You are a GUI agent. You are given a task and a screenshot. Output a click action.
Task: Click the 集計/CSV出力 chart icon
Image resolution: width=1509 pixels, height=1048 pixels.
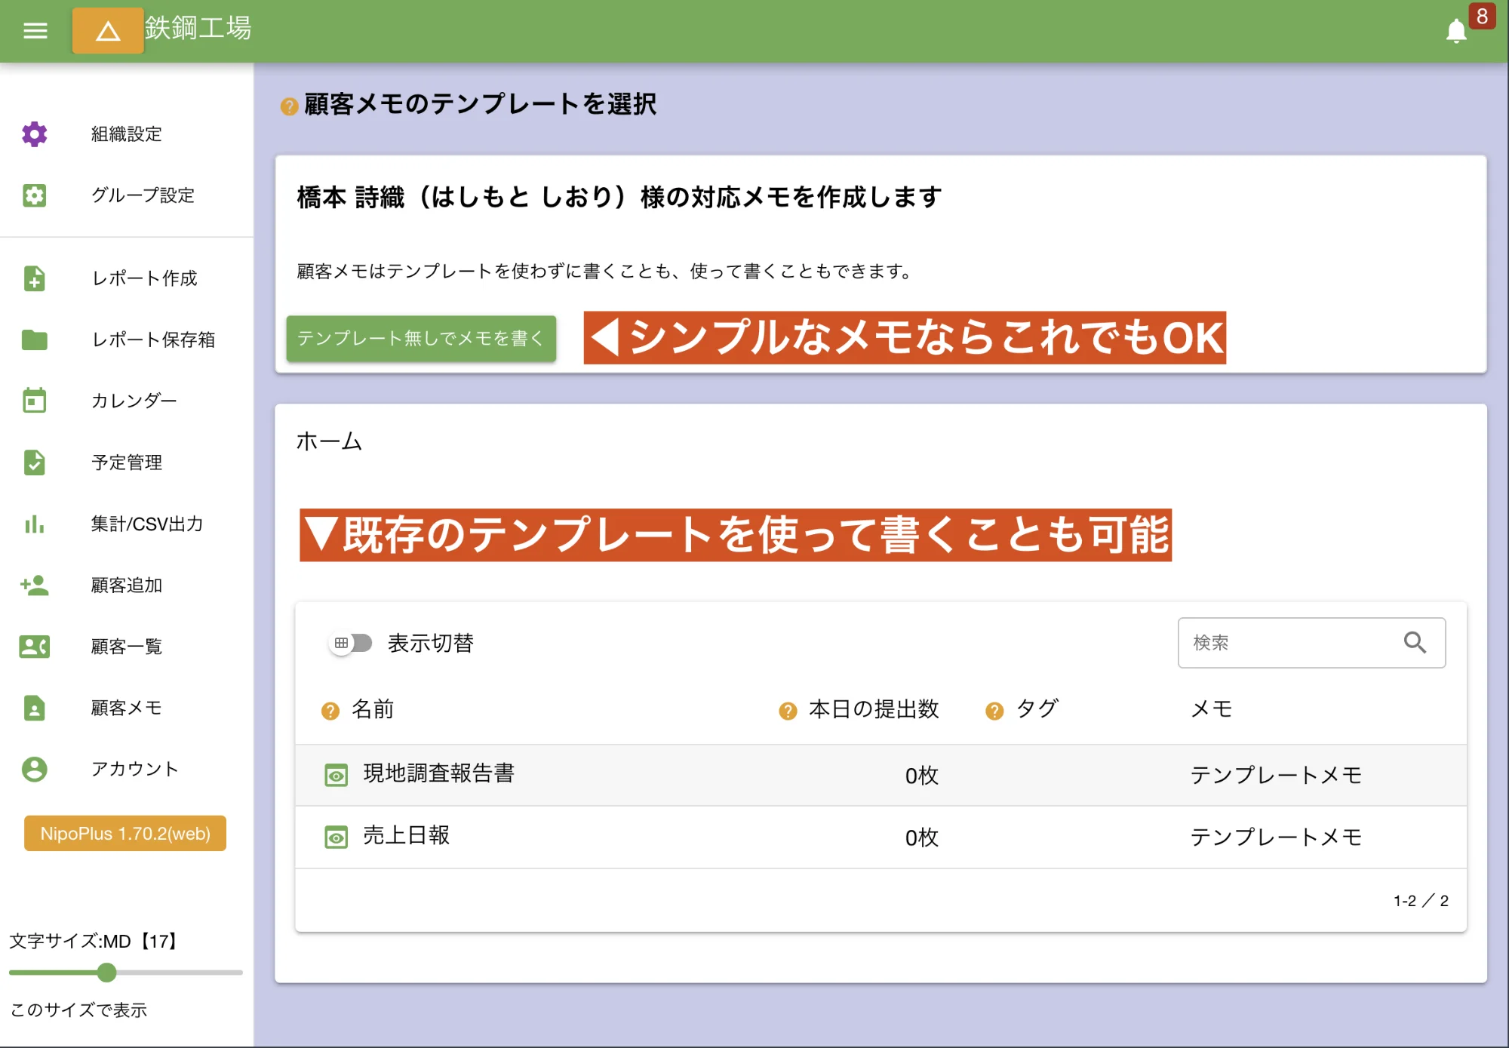[x=34, y=524]
